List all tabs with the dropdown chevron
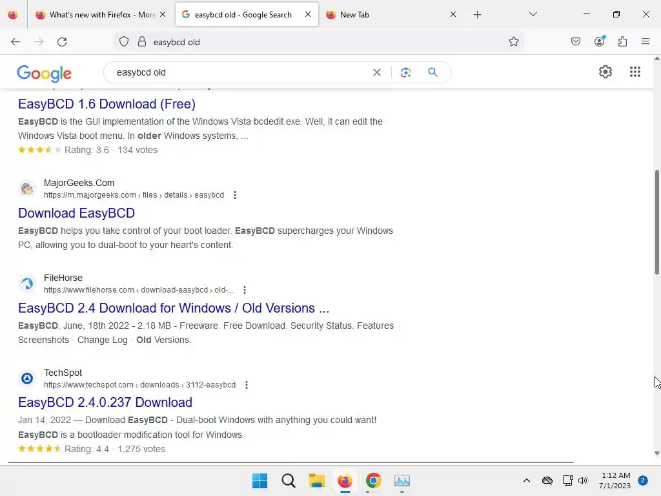This screenshot has width=661, height=496. [x=533, y=14]
